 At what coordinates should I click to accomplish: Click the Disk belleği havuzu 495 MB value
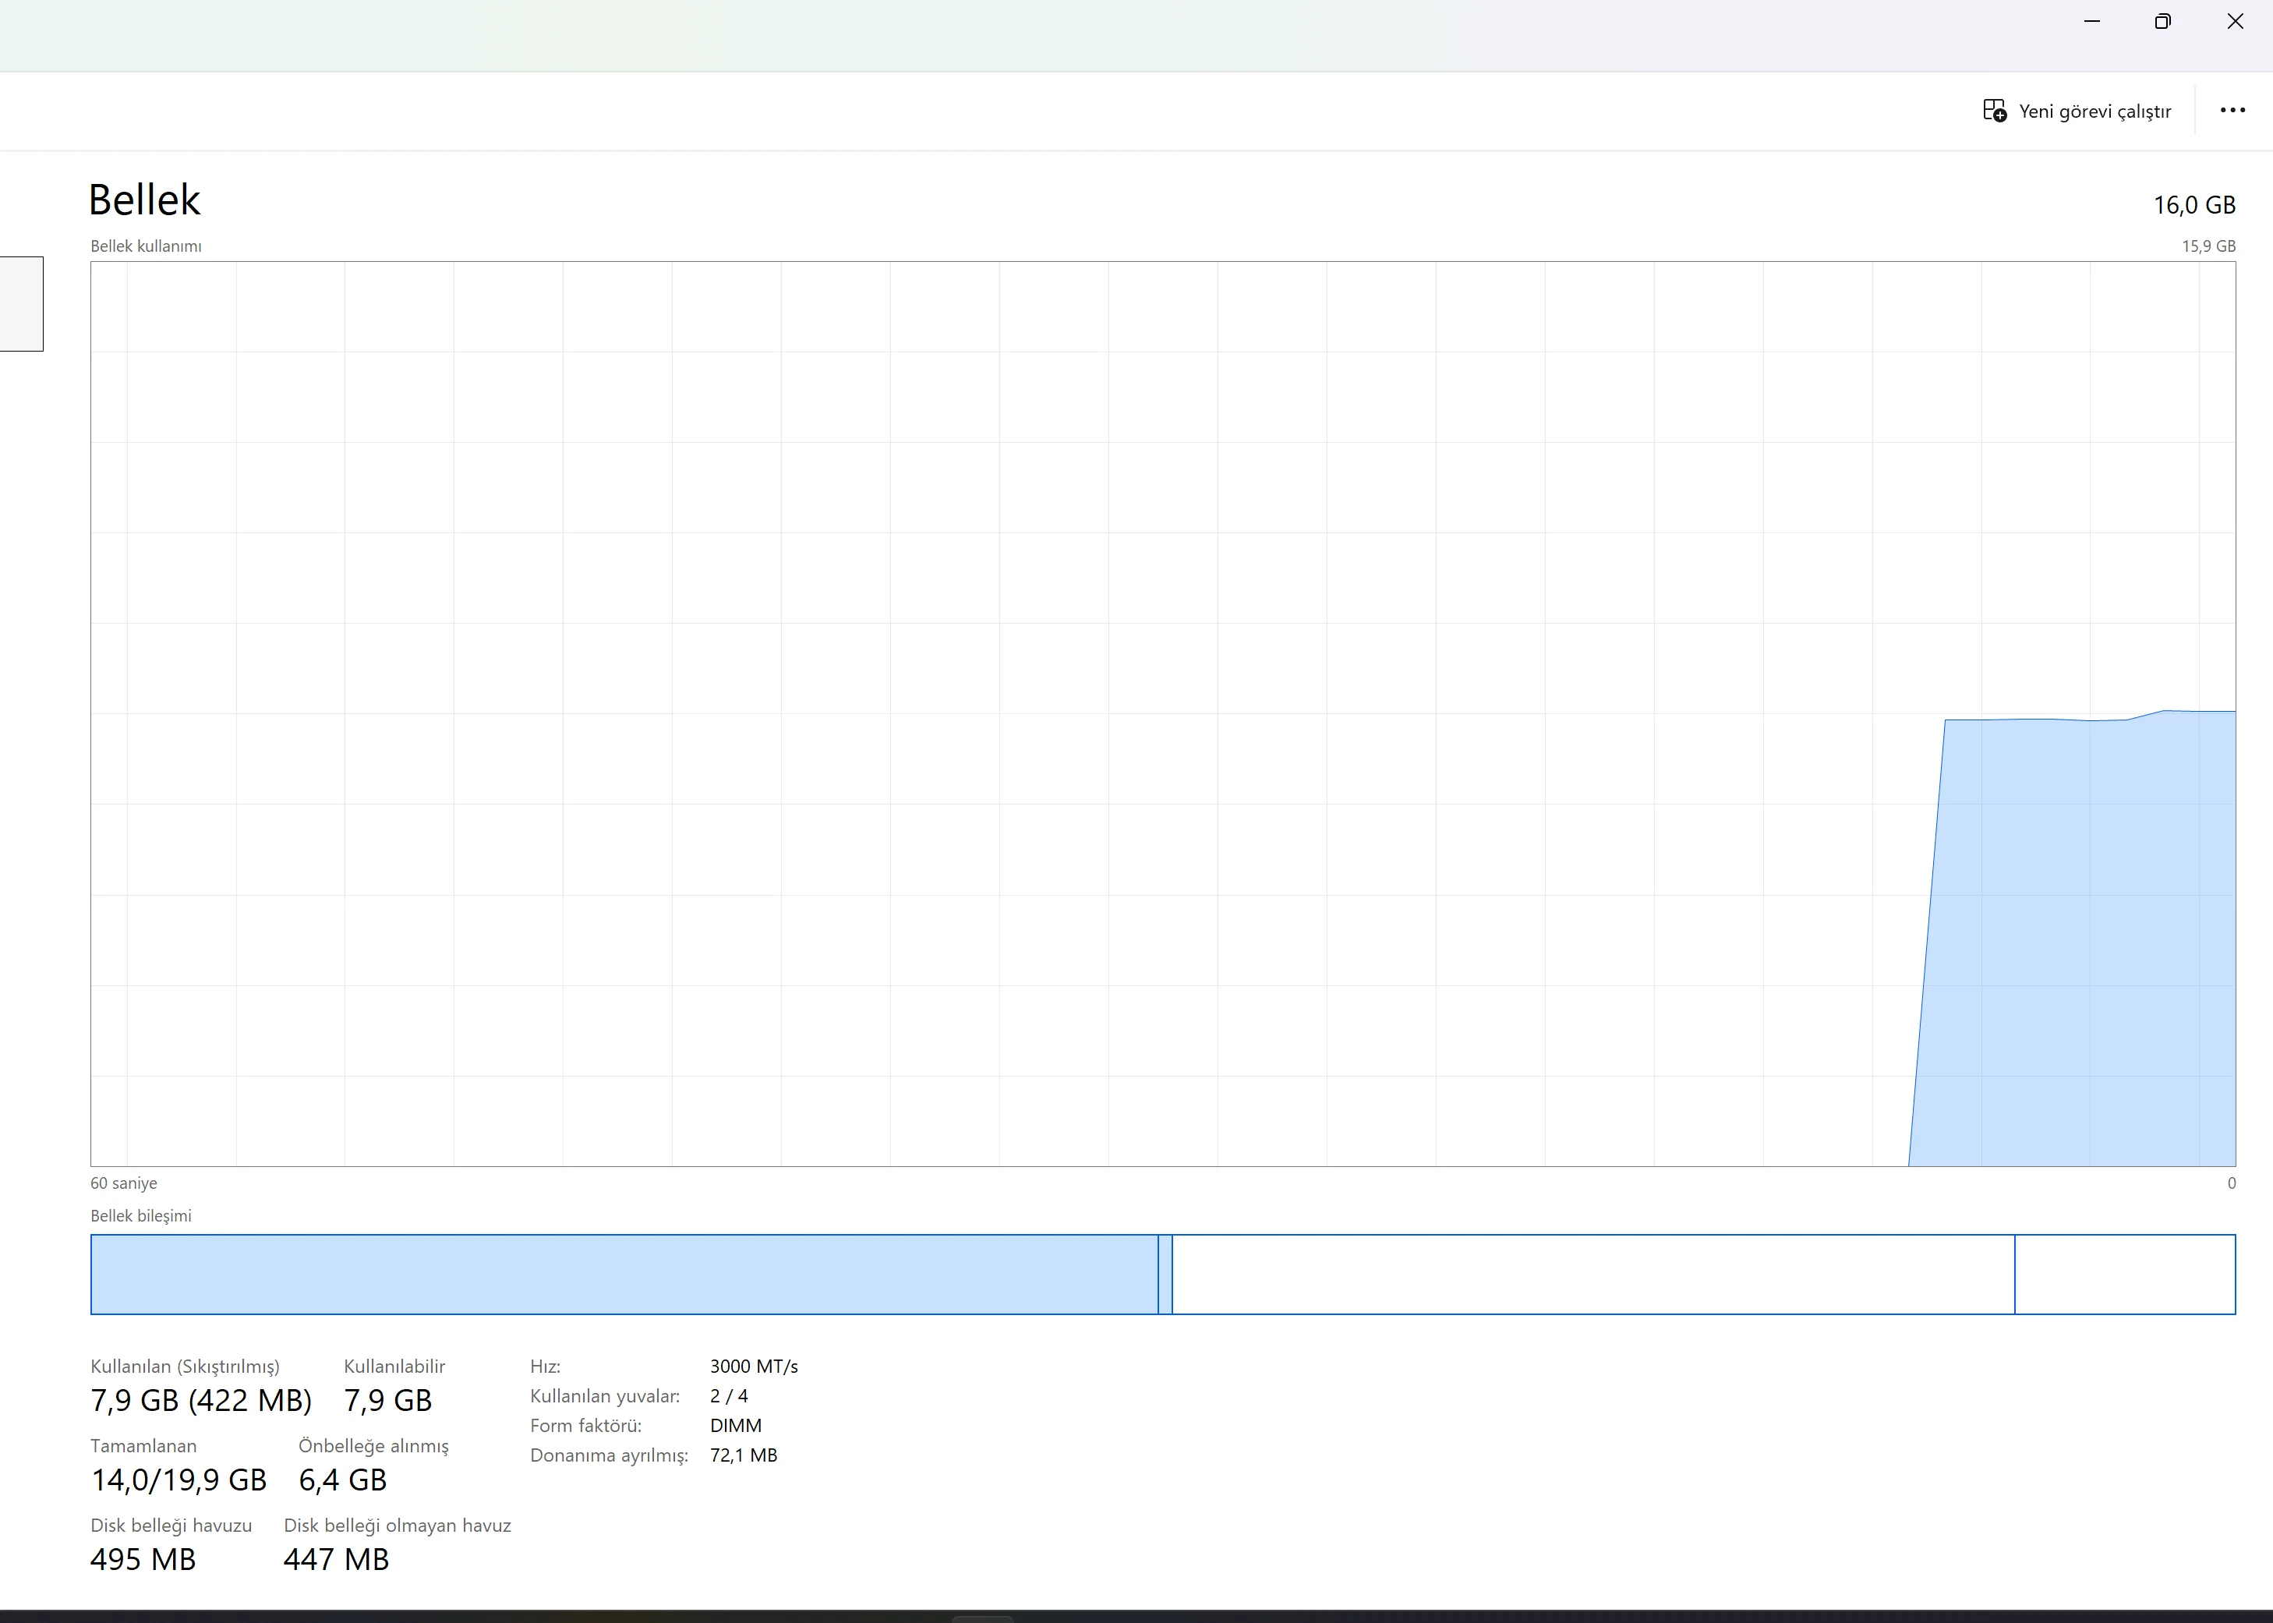[x=143, y=1559]
